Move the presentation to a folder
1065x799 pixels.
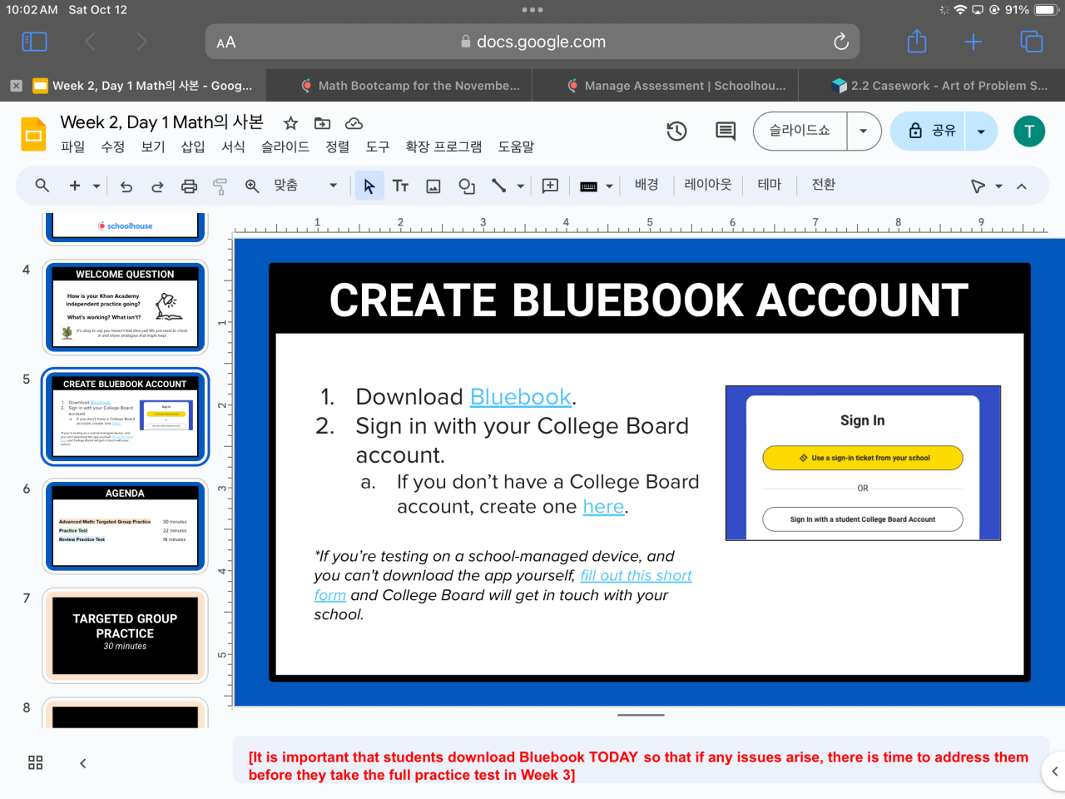click(x=322, y=123)
